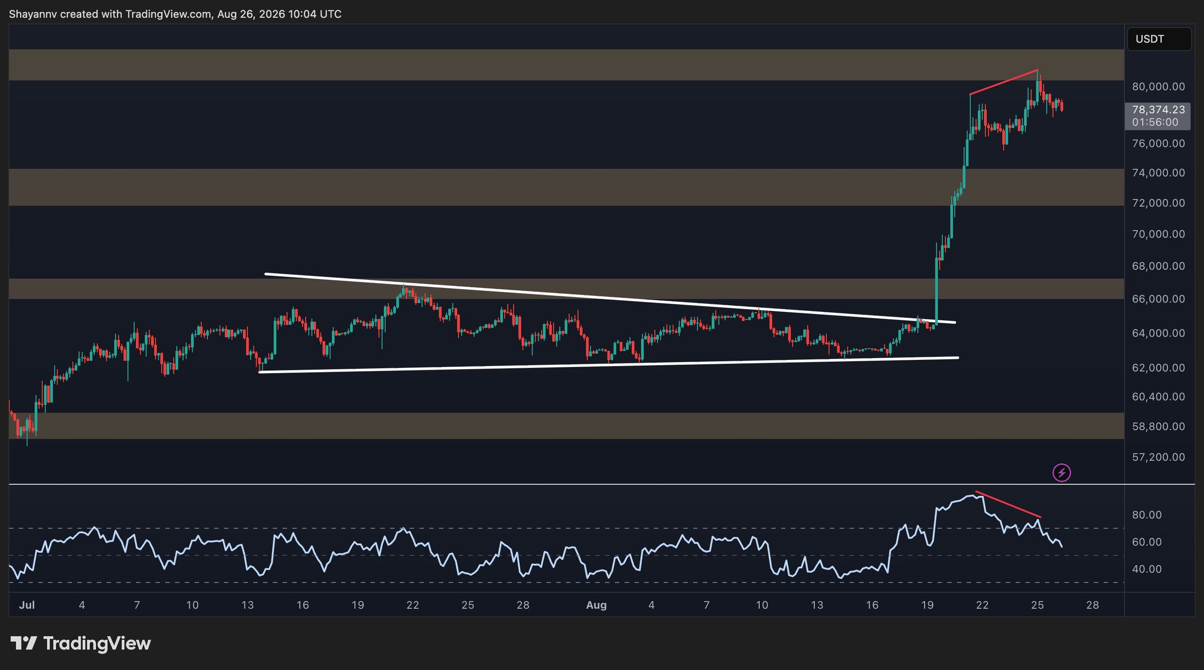Image resolution: width=1204 pixels, height=670 pixels.
Task: Select the 70,000.00 price axis label
Action: (1158, 234)
